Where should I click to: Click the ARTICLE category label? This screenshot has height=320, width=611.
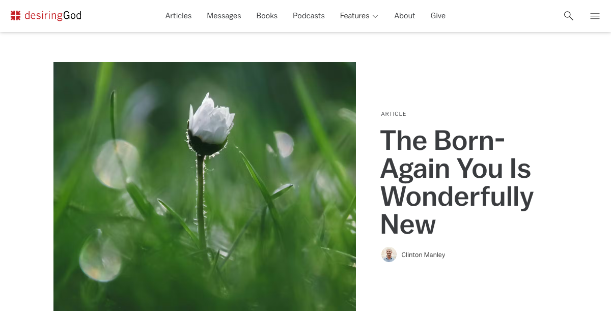pyautogui.click(x=394, y=114)
